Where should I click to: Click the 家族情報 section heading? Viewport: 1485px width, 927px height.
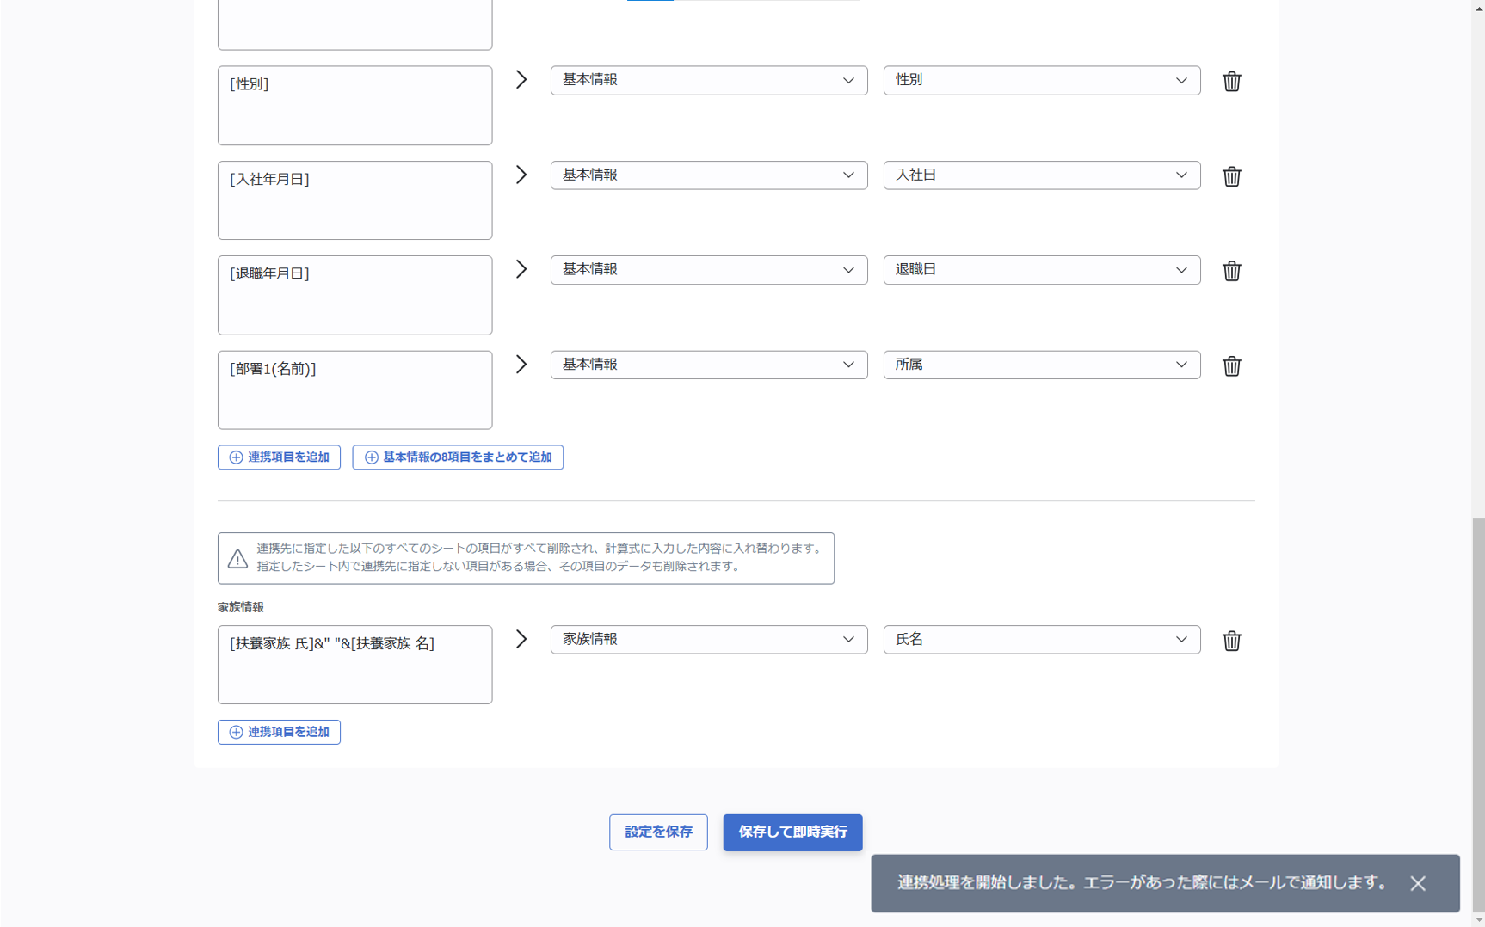(x=241, y=607)
